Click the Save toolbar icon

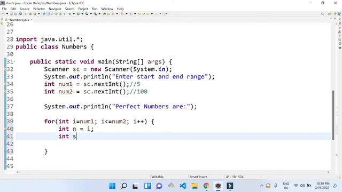11,14
